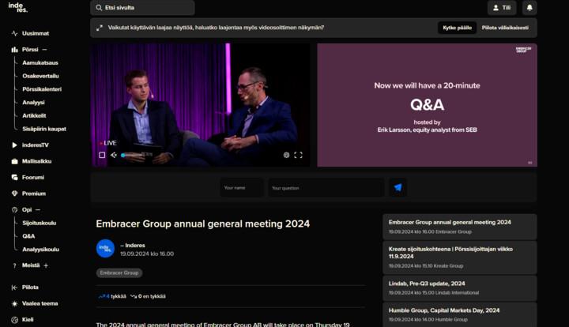The image size is (569, 327).
Task: Focus the Your name field
Action: point(242,188)
